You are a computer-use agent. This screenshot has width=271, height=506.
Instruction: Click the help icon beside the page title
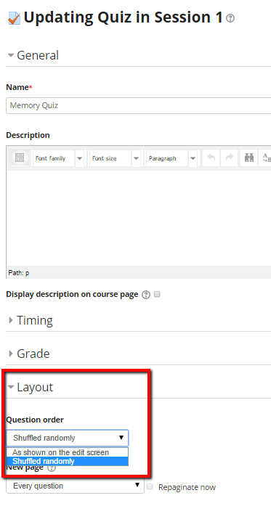(x=230, y=18)
